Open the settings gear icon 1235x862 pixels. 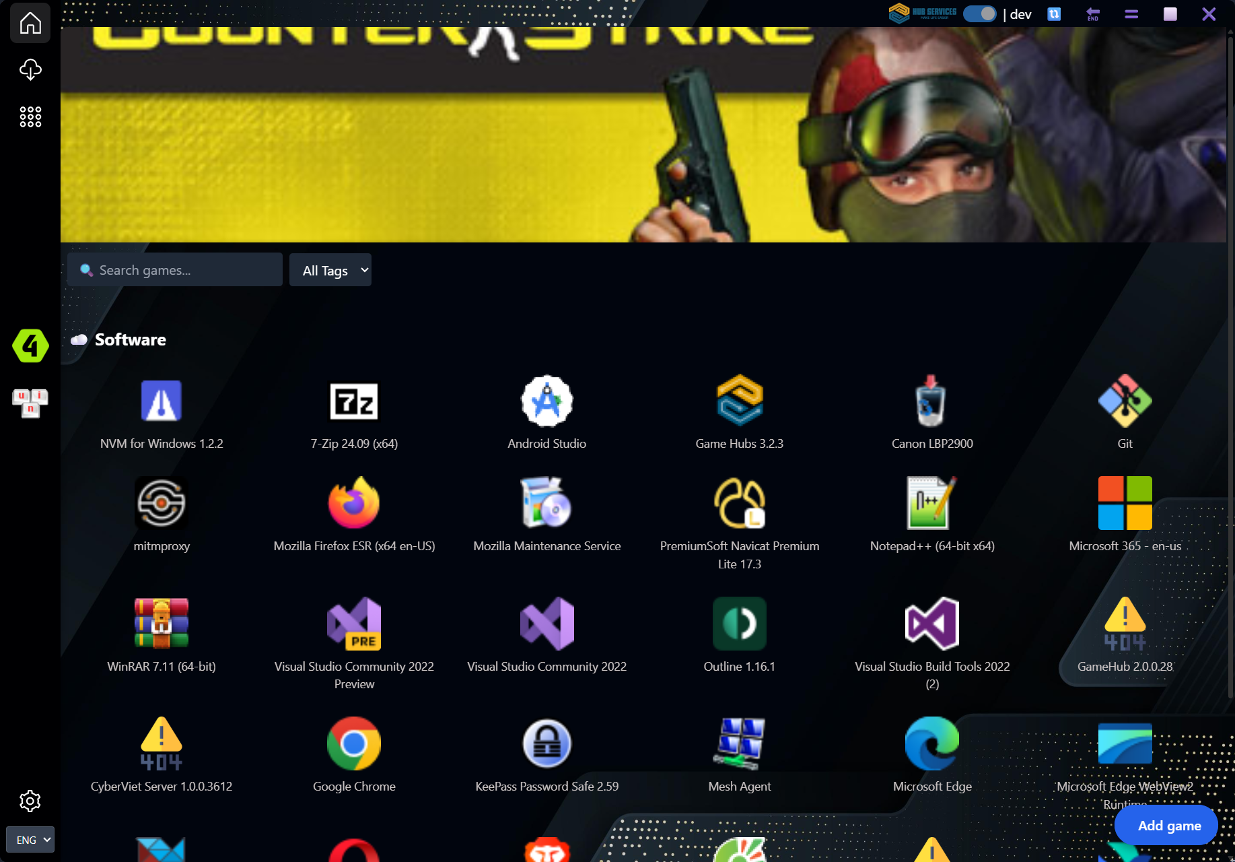point(30,801)
